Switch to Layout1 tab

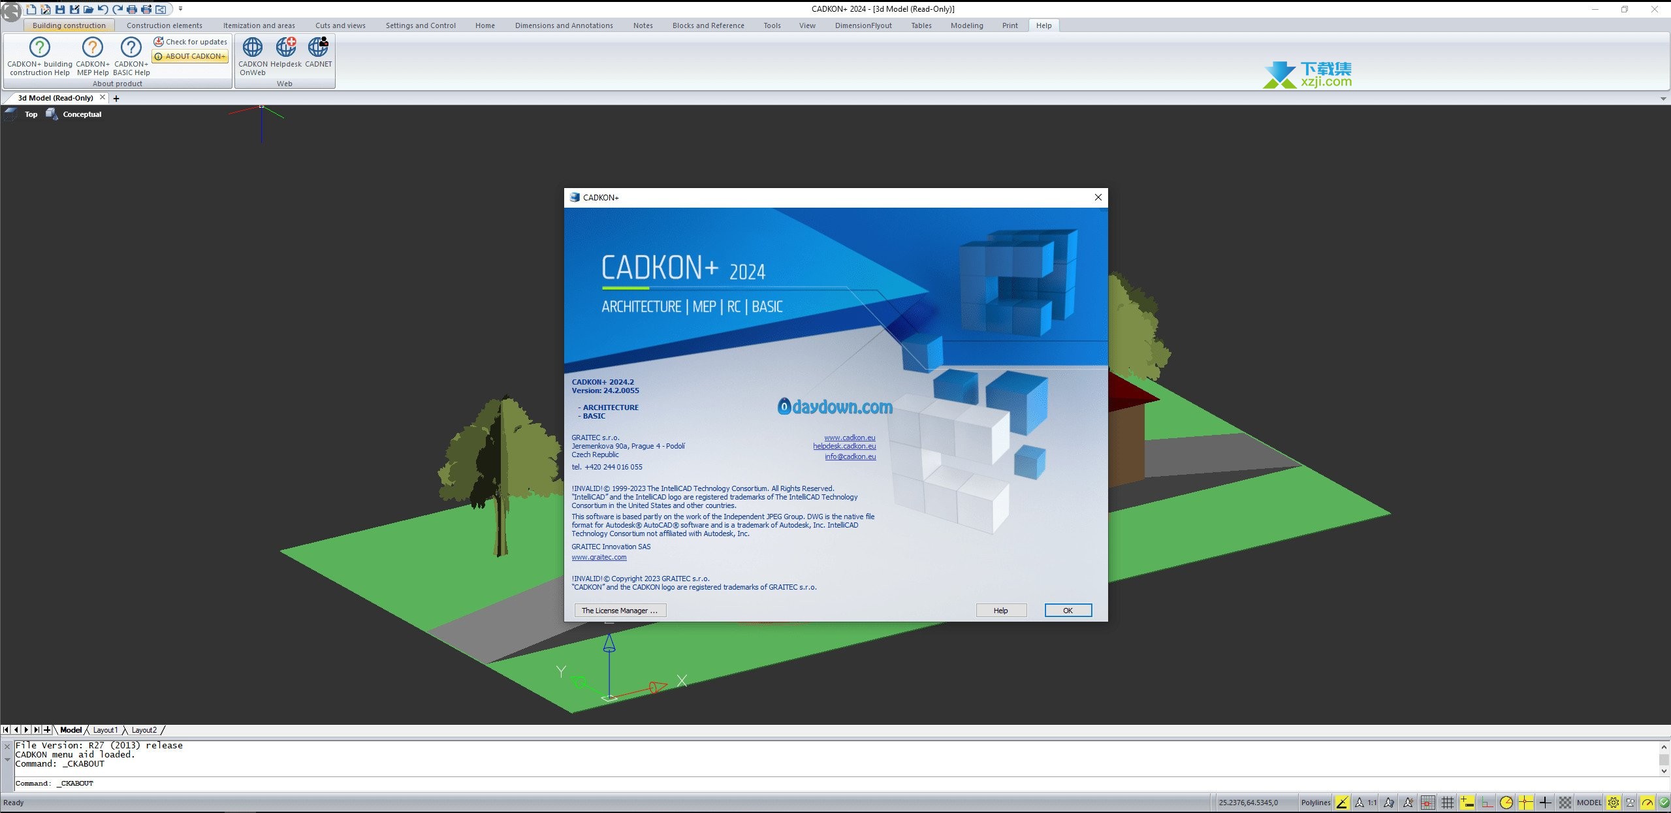[105, 730]
